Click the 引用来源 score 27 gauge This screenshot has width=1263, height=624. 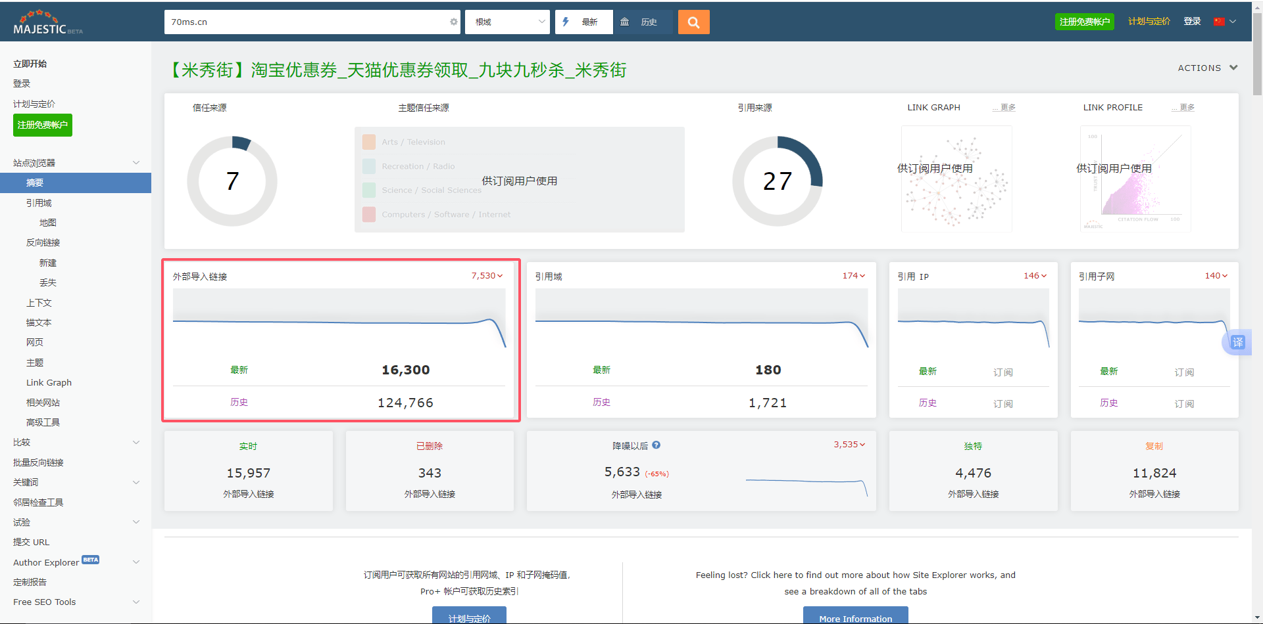pyautogui.click(x=778, y=181)
